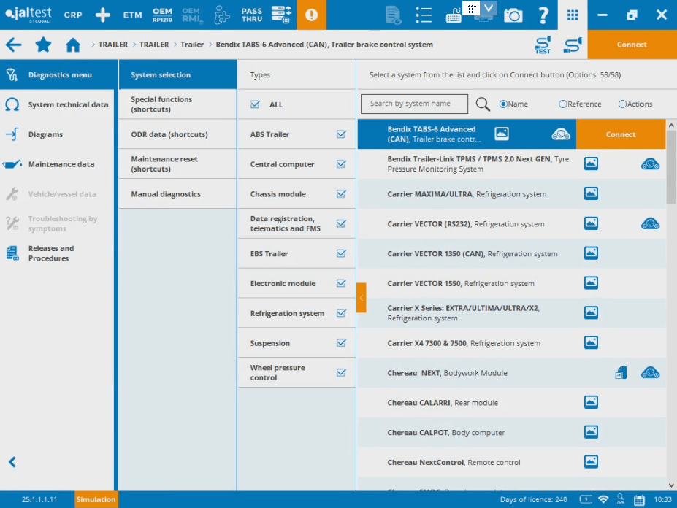The image size is (677, 508).
Task: Click the camera screenshot icon
Action: point(513,15)
